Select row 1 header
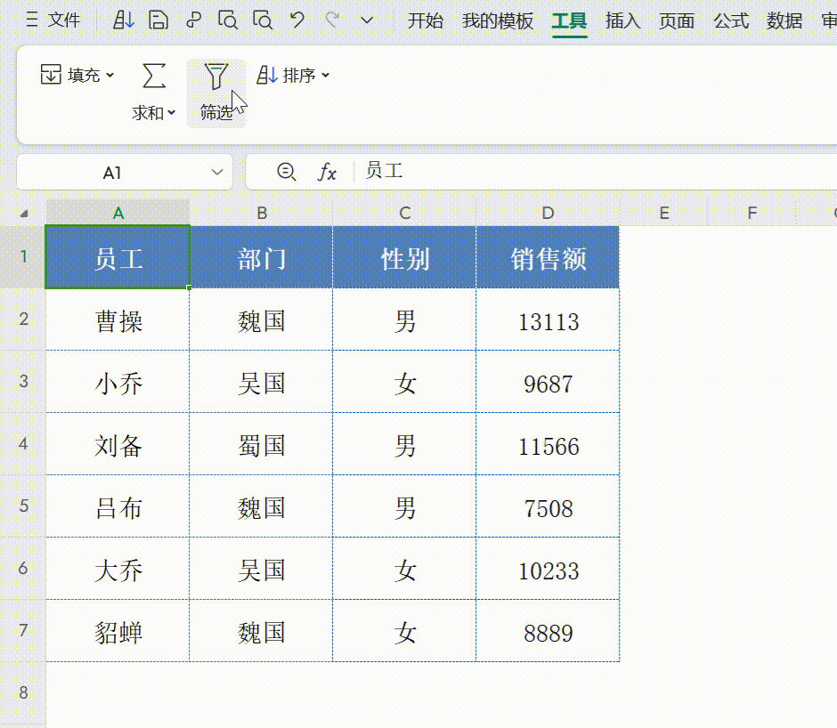Viewport: 837px width, 728px height. click(23, 256)
